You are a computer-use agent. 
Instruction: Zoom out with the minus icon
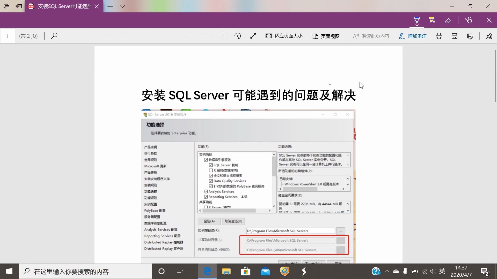[206, 36]
